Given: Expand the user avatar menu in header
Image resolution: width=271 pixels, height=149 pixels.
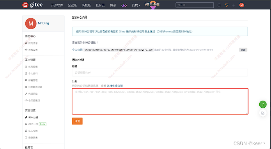Looking at the screenshot, I should click(x=243, y=5).
